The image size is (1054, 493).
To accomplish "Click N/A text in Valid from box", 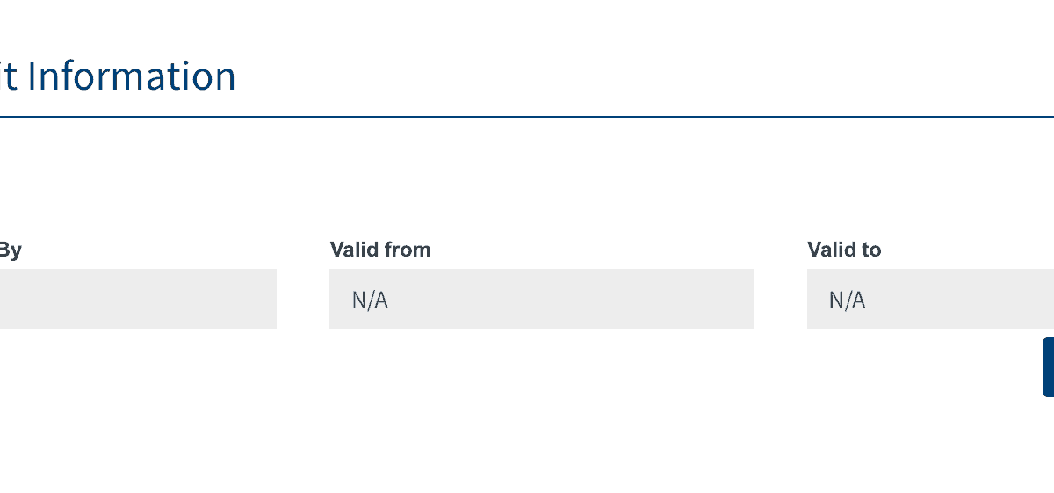I will (x=370, y=300).
